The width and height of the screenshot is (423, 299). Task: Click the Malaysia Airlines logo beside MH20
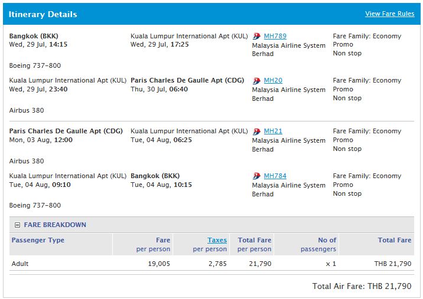pos(256,81)
